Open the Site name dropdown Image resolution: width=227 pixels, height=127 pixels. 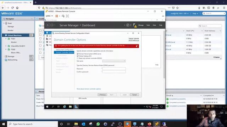coord(114,61)
